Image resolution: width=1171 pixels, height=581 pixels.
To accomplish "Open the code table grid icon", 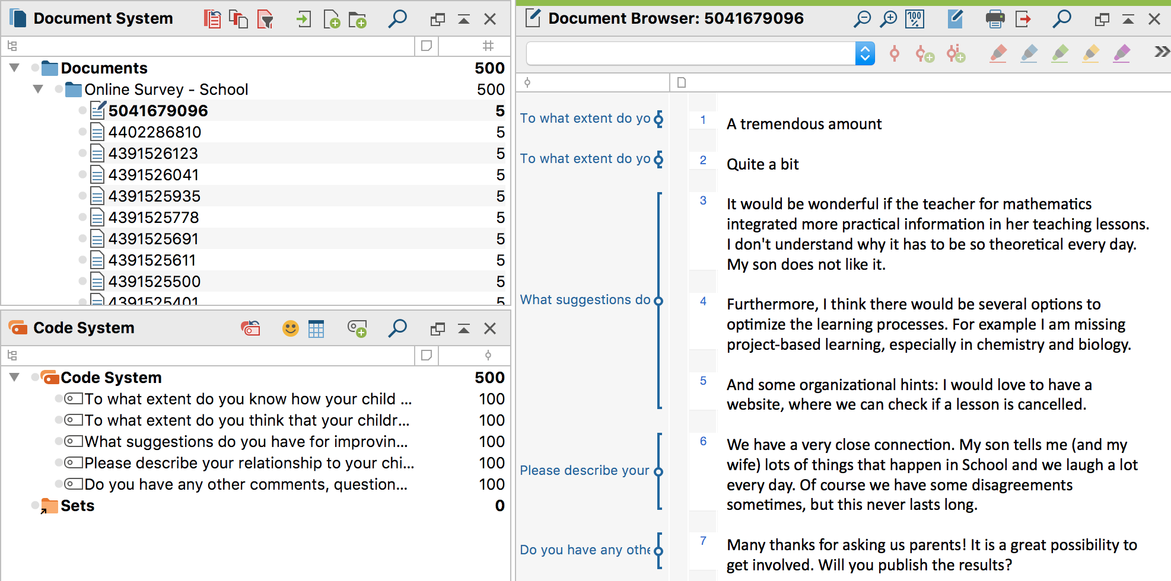I will click(x=316, y=328).
